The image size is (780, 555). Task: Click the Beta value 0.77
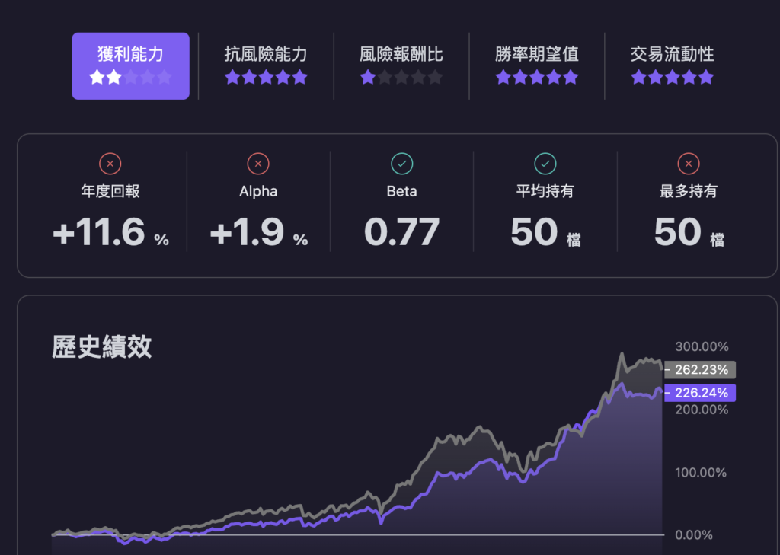coord(401,232)
